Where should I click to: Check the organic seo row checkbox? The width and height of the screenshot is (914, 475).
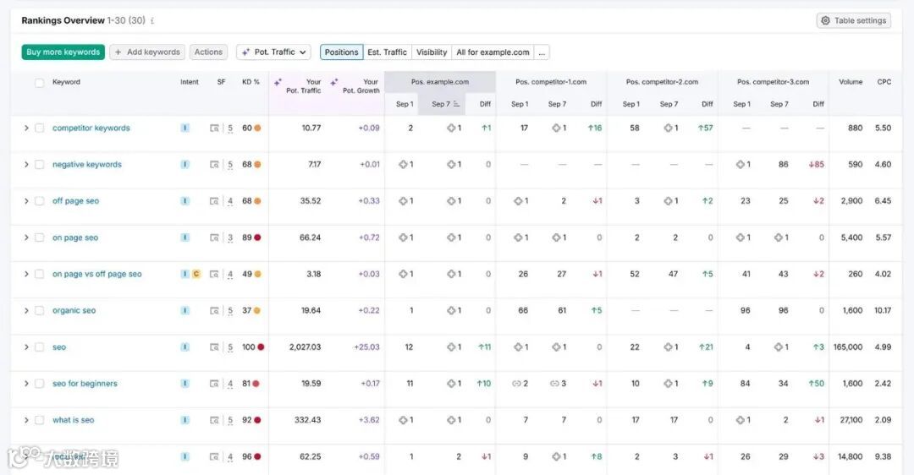[x=39, y=311]
